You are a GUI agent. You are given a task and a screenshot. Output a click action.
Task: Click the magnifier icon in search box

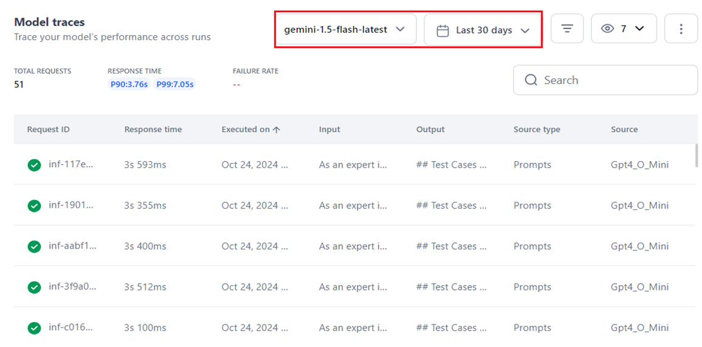(531, 80)
